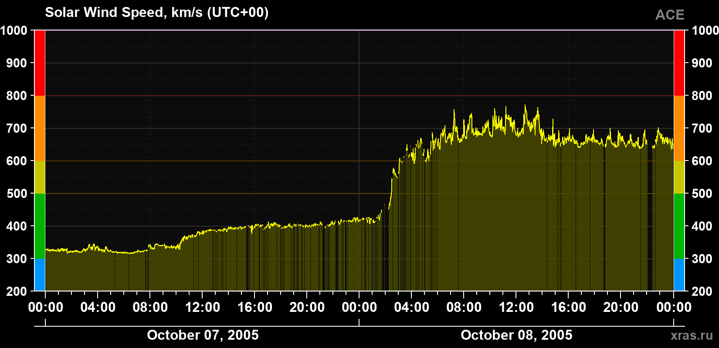Open the "xras.ru" source label
The image size is (719, 348).
click(692, 335)
